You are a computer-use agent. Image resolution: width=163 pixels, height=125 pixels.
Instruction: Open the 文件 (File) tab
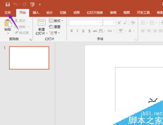coord(7,13)
